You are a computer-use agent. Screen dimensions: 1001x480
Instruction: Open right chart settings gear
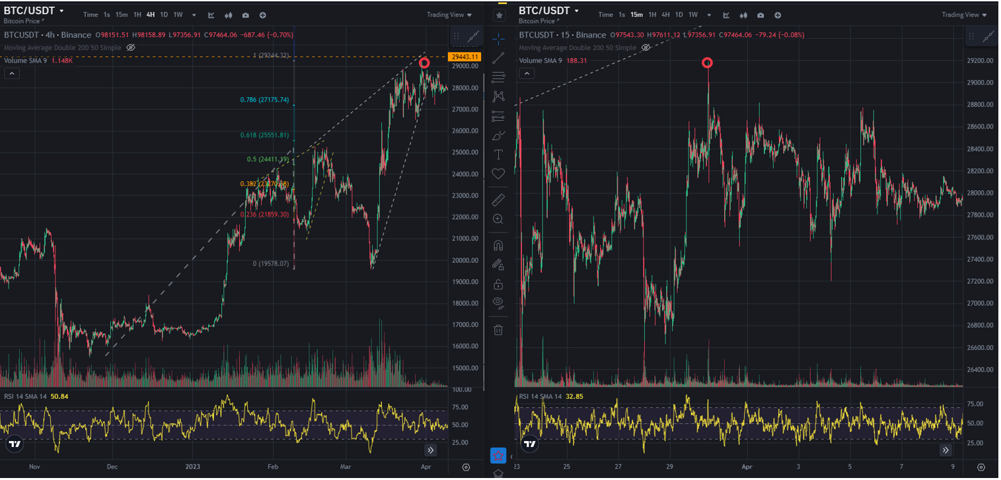pyautogui.click(x=981, y=467)
